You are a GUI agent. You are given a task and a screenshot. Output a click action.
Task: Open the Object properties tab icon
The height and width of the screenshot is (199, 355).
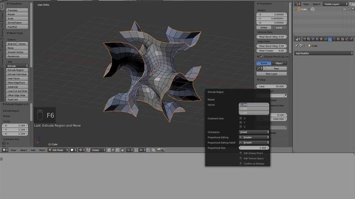(x=321, y=39)
